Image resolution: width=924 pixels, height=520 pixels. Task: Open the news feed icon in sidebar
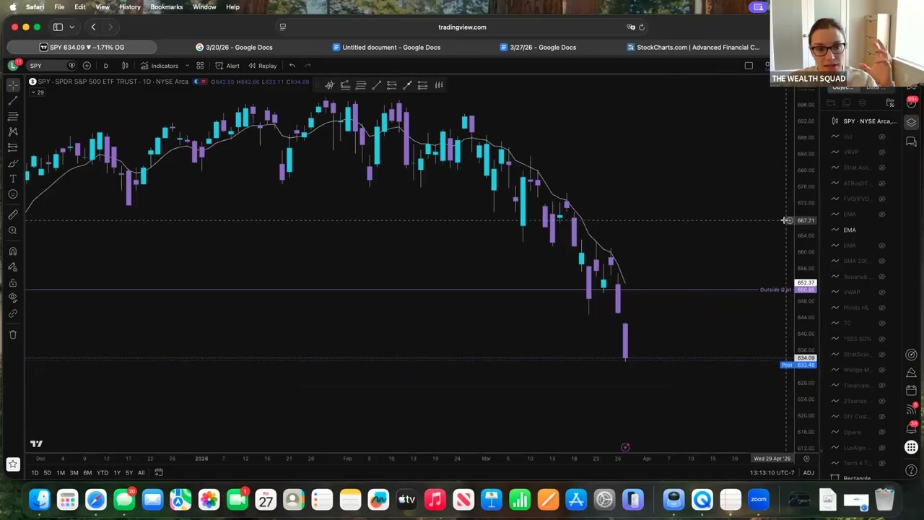911,409
